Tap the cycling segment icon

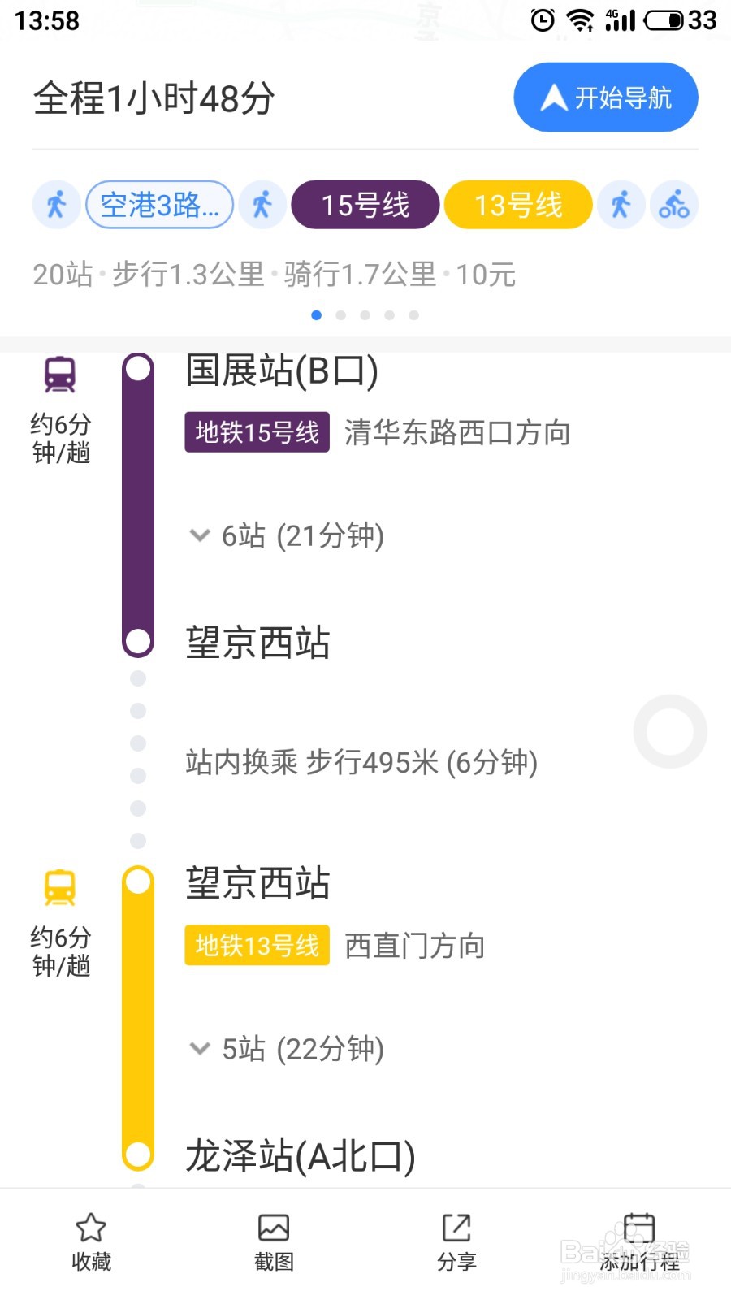tap(674, 205)
